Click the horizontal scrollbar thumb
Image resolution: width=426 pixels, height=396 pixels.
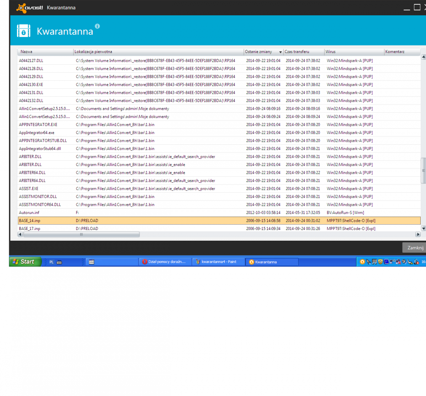tap(81, 234)
